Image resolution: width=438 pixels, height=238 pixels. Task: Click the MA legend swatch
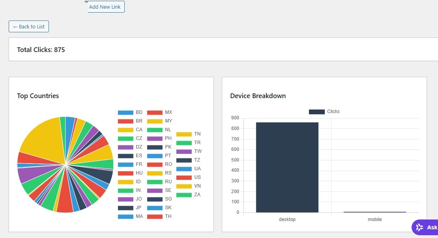click(x=125, y=216)
